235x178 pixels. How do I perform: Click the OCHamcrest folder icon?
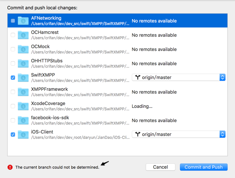tap(23, 35)
